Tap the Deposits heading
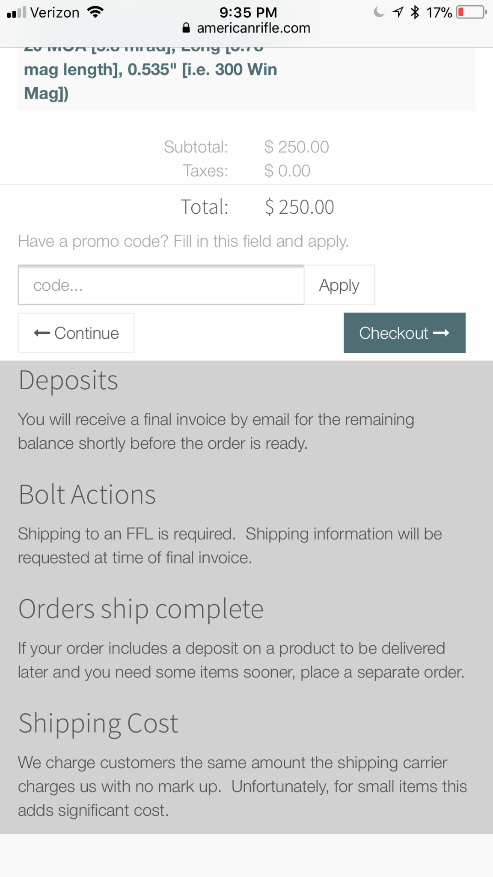 68,380
